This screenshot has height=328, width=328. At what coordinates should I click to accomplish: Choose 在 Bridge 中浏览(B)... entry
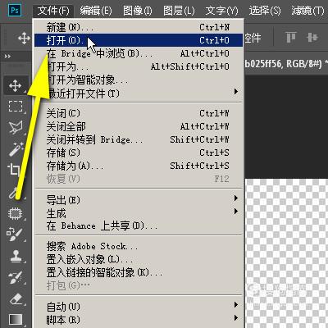click(x=139, y=53)
